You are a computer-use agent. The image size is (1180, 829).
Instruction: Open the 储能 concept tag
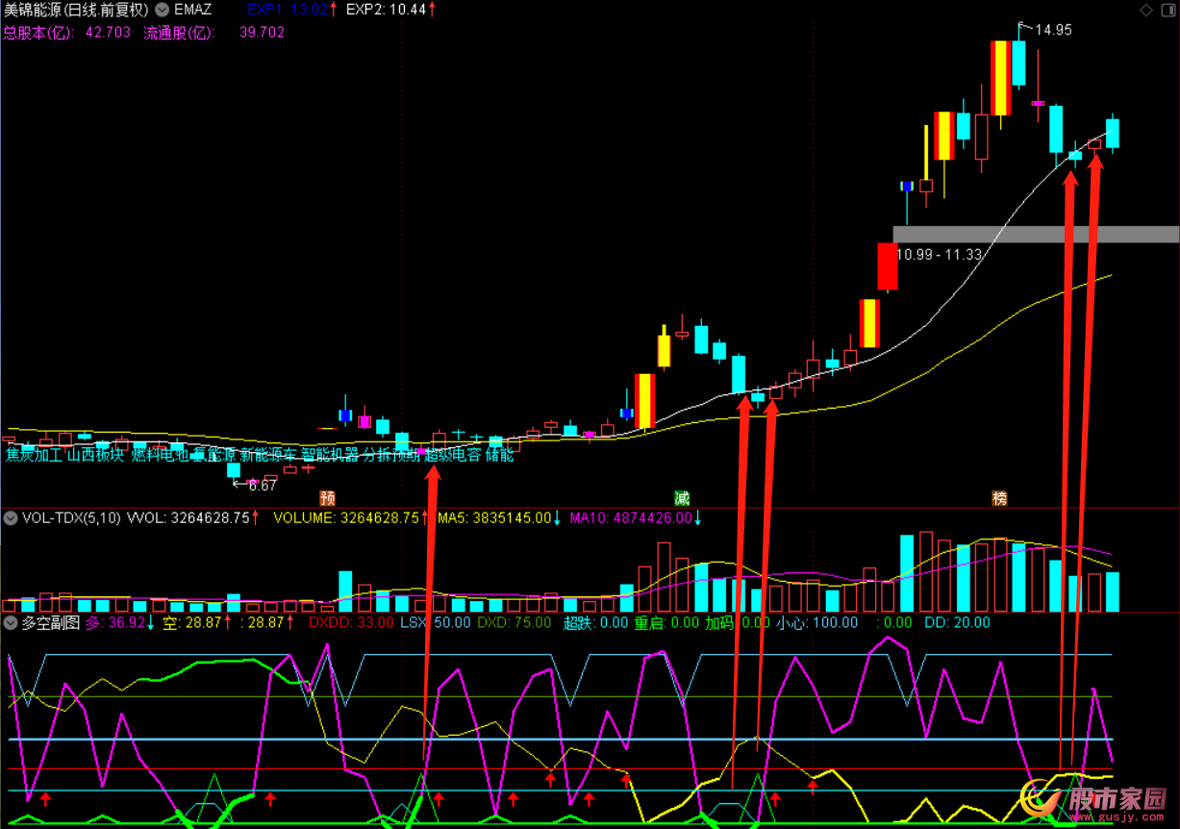coord(499,455)
